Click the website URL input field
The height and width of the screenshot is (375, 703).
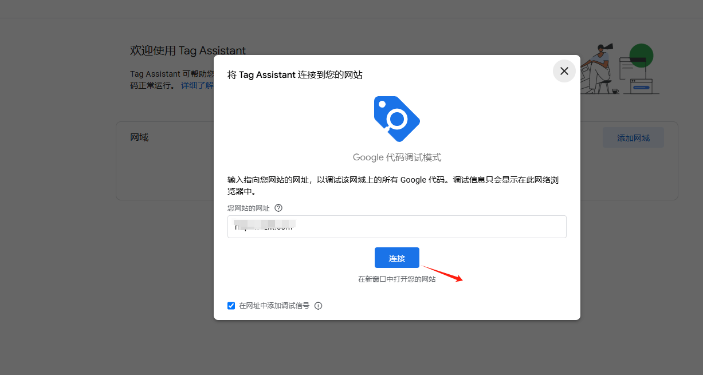[x=397, y=227]
